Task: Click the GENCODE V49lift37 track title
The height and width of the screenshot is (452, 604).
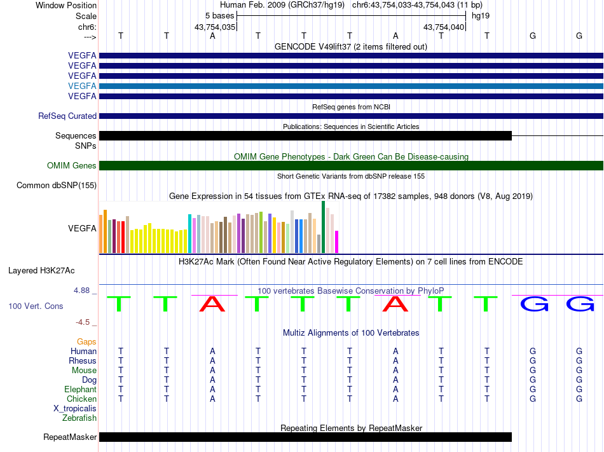Action: (350, 47)
